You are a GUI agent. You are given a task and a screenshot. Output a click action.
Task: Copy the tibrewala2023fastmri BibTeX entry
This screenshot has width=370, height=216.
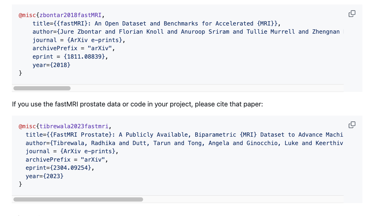click(352, 125)
